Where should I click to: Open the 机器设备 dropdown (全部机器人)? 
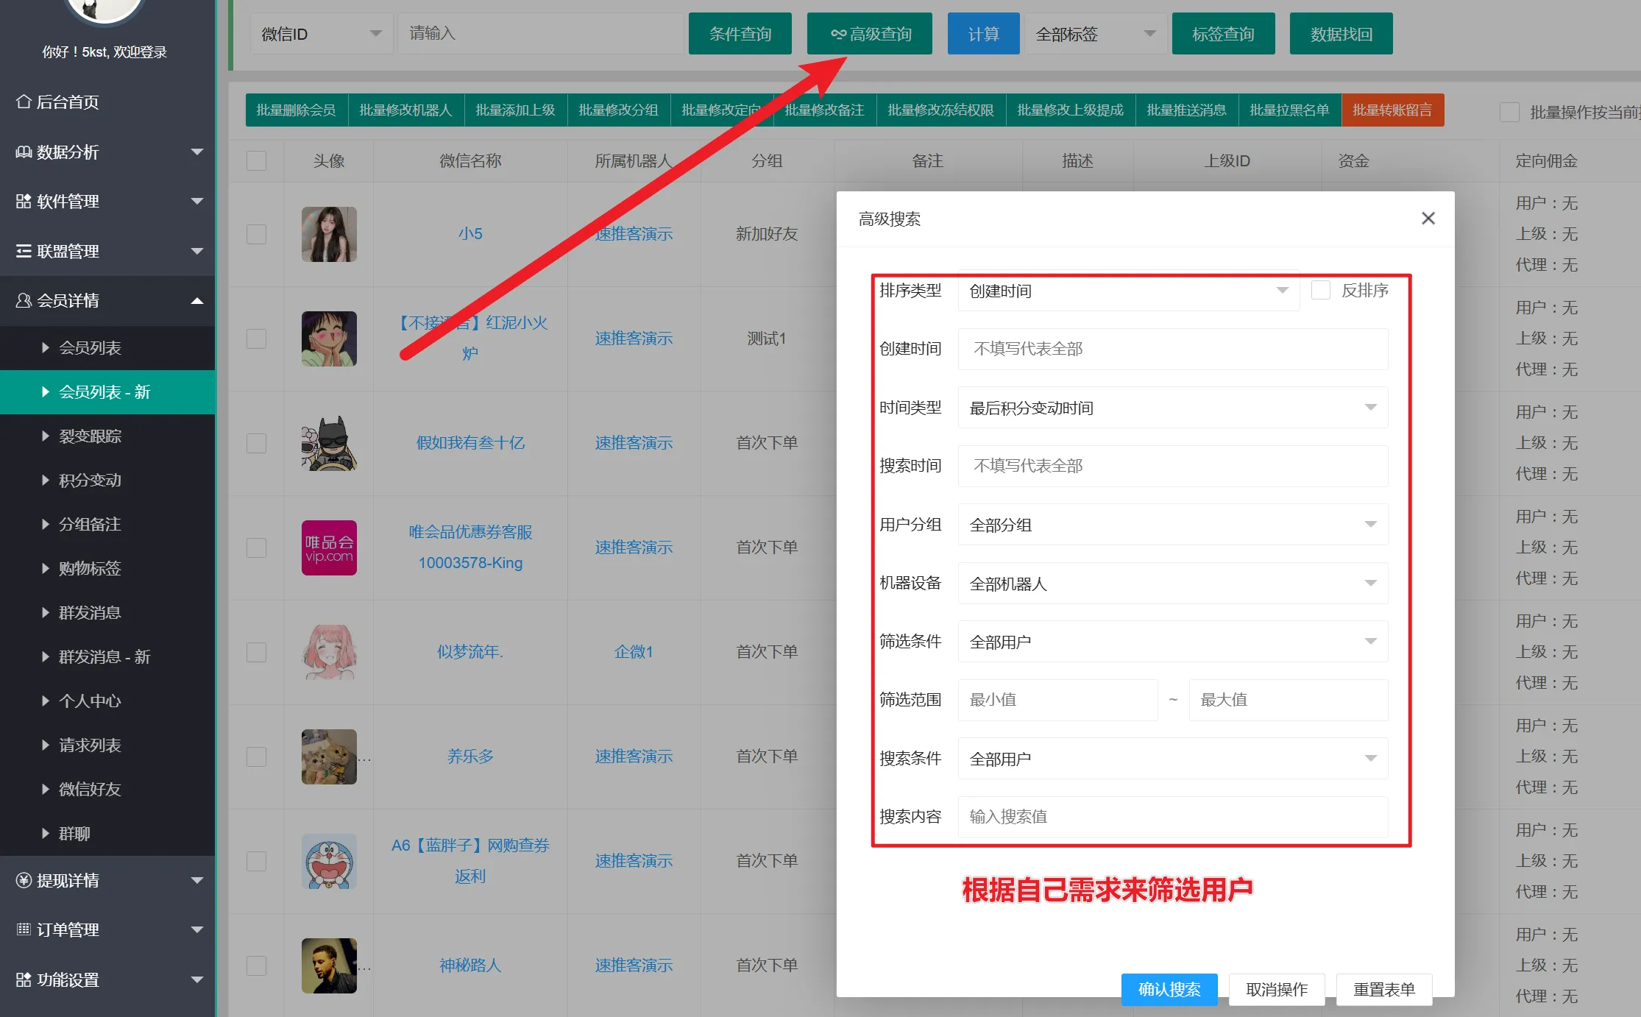click(1173, 584)
